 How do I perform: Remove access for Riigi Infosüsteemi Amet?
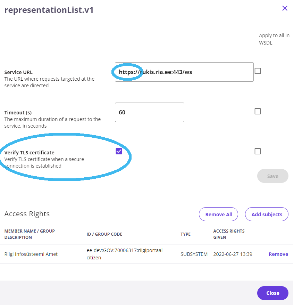[x=278, y=254]
